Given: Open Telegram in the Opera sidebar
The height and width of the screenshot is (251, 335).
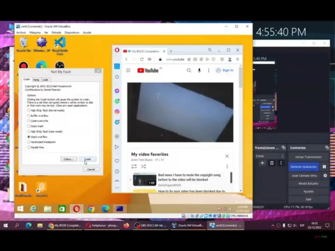Looking at the screenshot, I should 117,122.
